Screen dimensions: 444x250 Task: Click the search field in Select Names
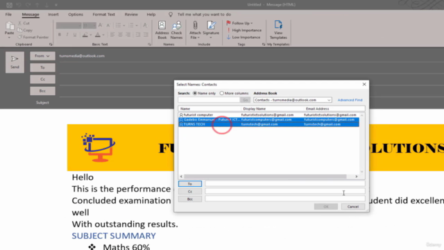pyautogui.click(x=209, y=100)
